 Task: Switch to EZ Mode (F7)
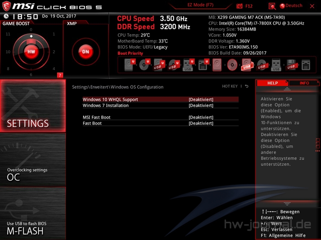point(200,5)
